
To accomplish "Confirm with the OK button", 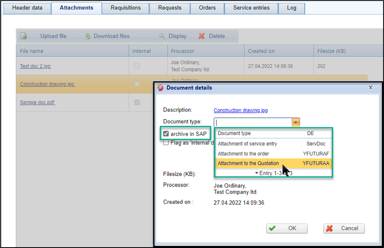I will 287,228.
